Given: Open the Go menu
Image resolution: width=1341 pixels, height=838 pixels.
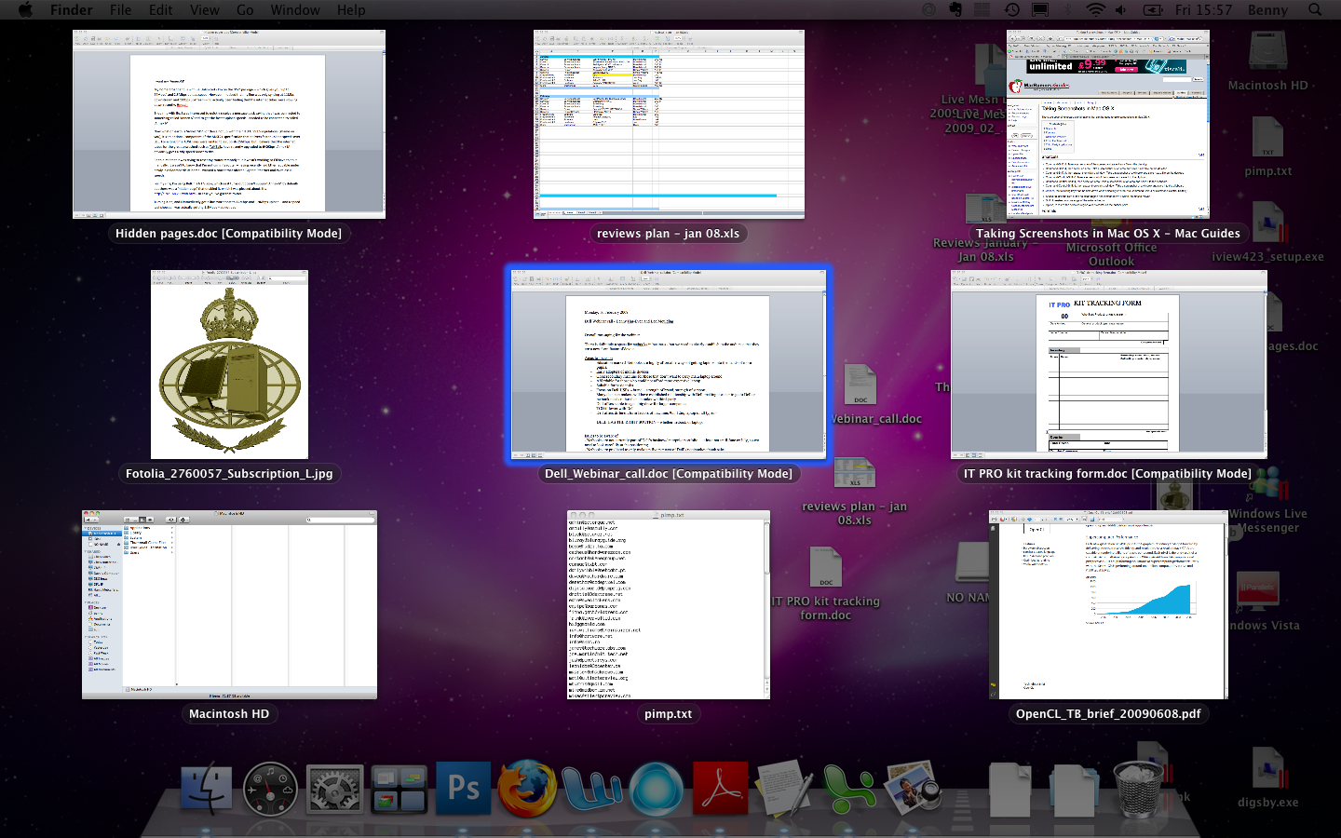Looking at the screenshot, I should pyautogui.click(x=245, y=9).
